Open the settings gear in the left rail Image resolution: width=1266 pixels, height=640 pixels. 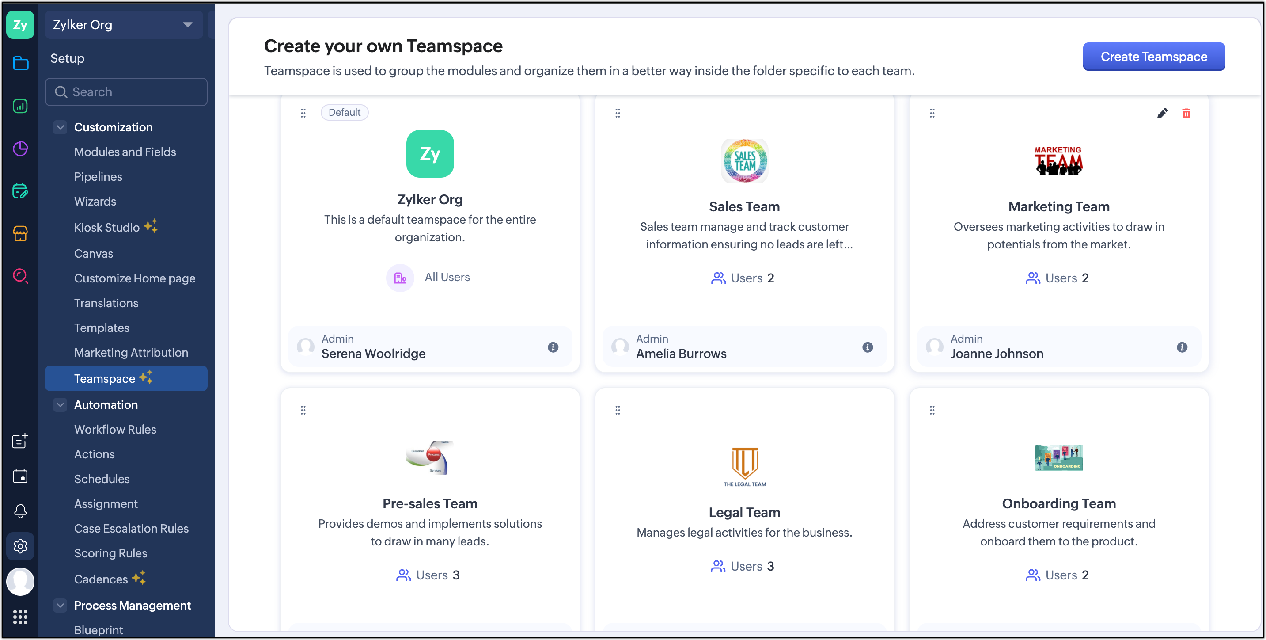coord(20,546)
